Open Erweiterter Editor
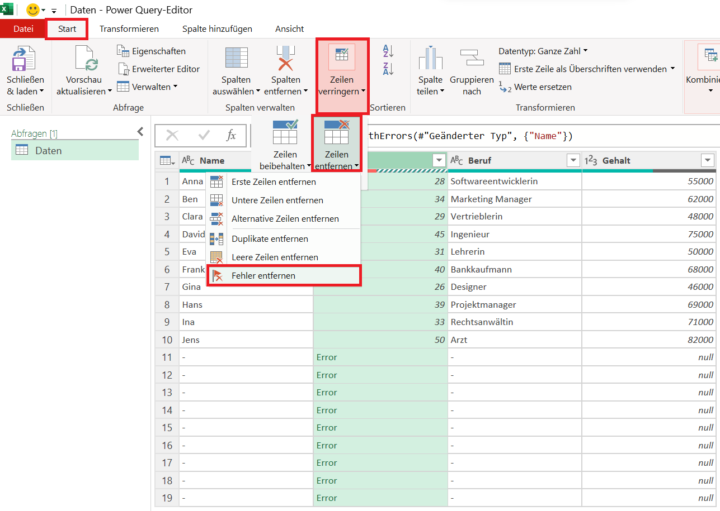 coord(158,69)
